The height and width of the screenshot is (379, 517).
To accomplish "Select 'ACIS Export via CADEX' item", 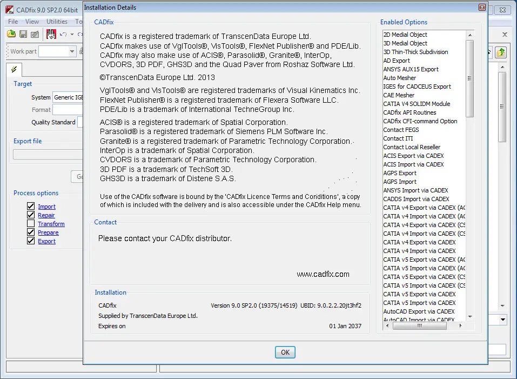I will 413,156.
